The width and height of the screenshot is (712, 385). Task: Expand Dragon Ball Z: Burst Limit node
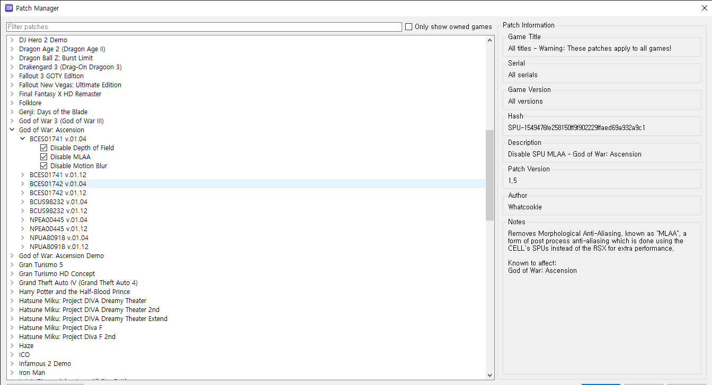(x=12, y=58)
